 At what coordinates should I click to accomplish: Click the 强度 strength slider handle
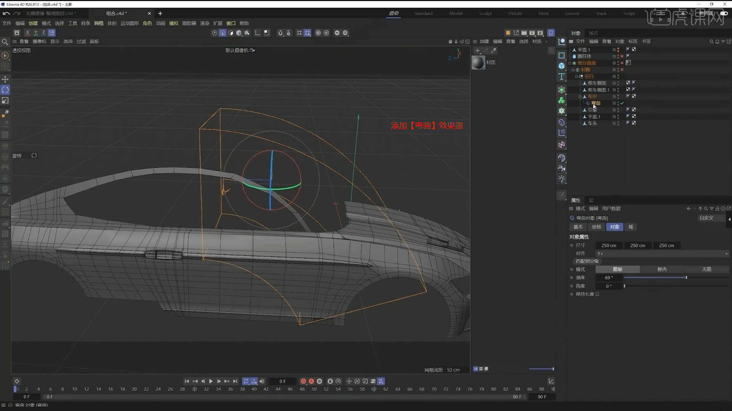click(x=686, y=278)
